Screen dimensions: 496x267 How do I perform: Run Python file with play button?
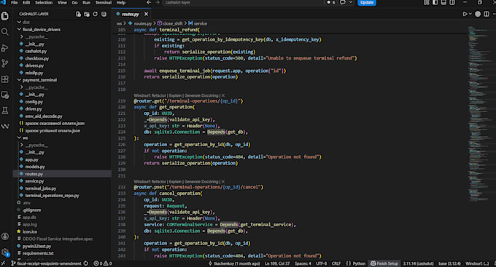(465, 14)
